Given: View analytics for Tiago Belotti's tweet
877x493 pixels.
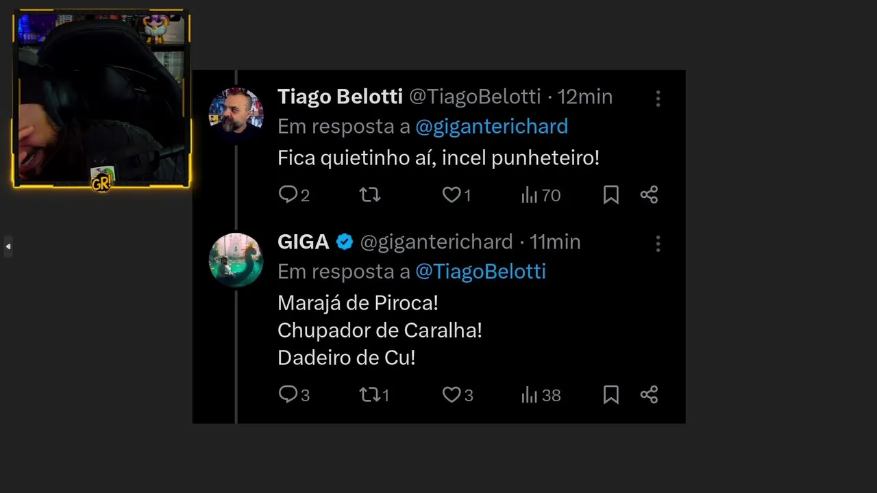Looking at the screenshot, I should coord(530,195).
